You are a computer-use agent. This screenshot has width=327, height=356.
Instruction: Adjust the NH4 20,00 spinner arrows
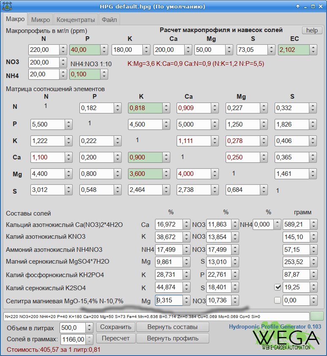(x=63, y=74)
